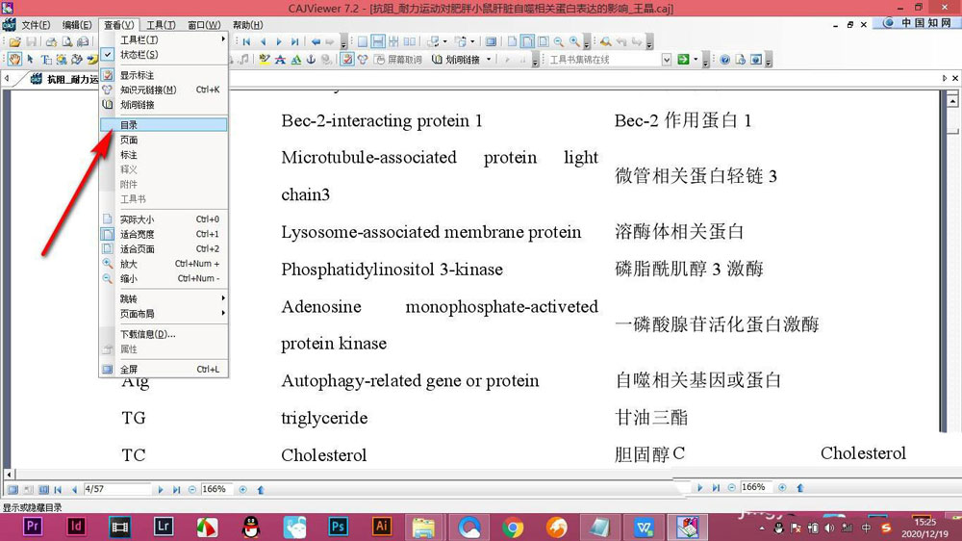Toggle 状态栏(S) checkbox in menu
Image resolution: width=962 pixels, height=541 pixels.
[x=164, y=55]
